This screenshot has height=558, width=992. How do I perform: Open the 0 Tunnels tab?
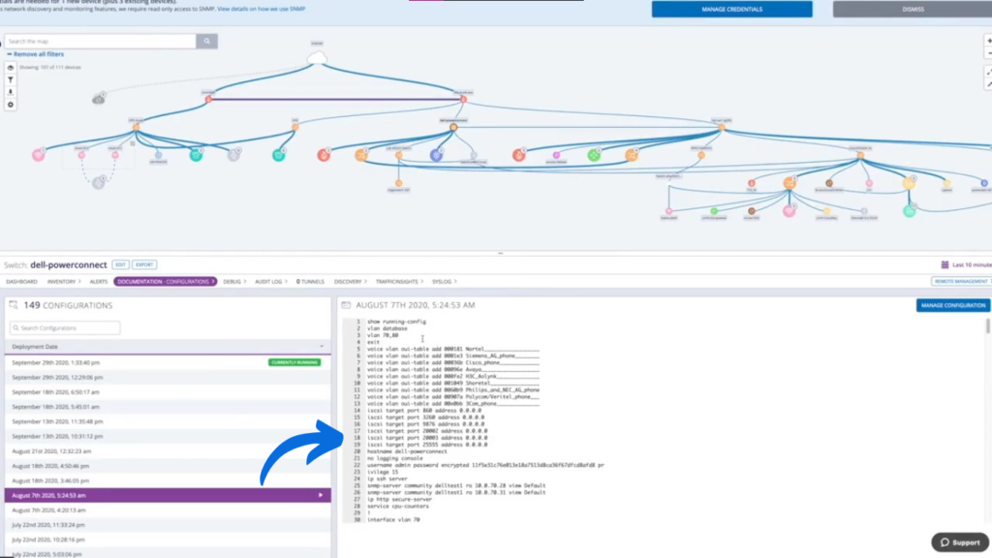click(x=310, y=282)
